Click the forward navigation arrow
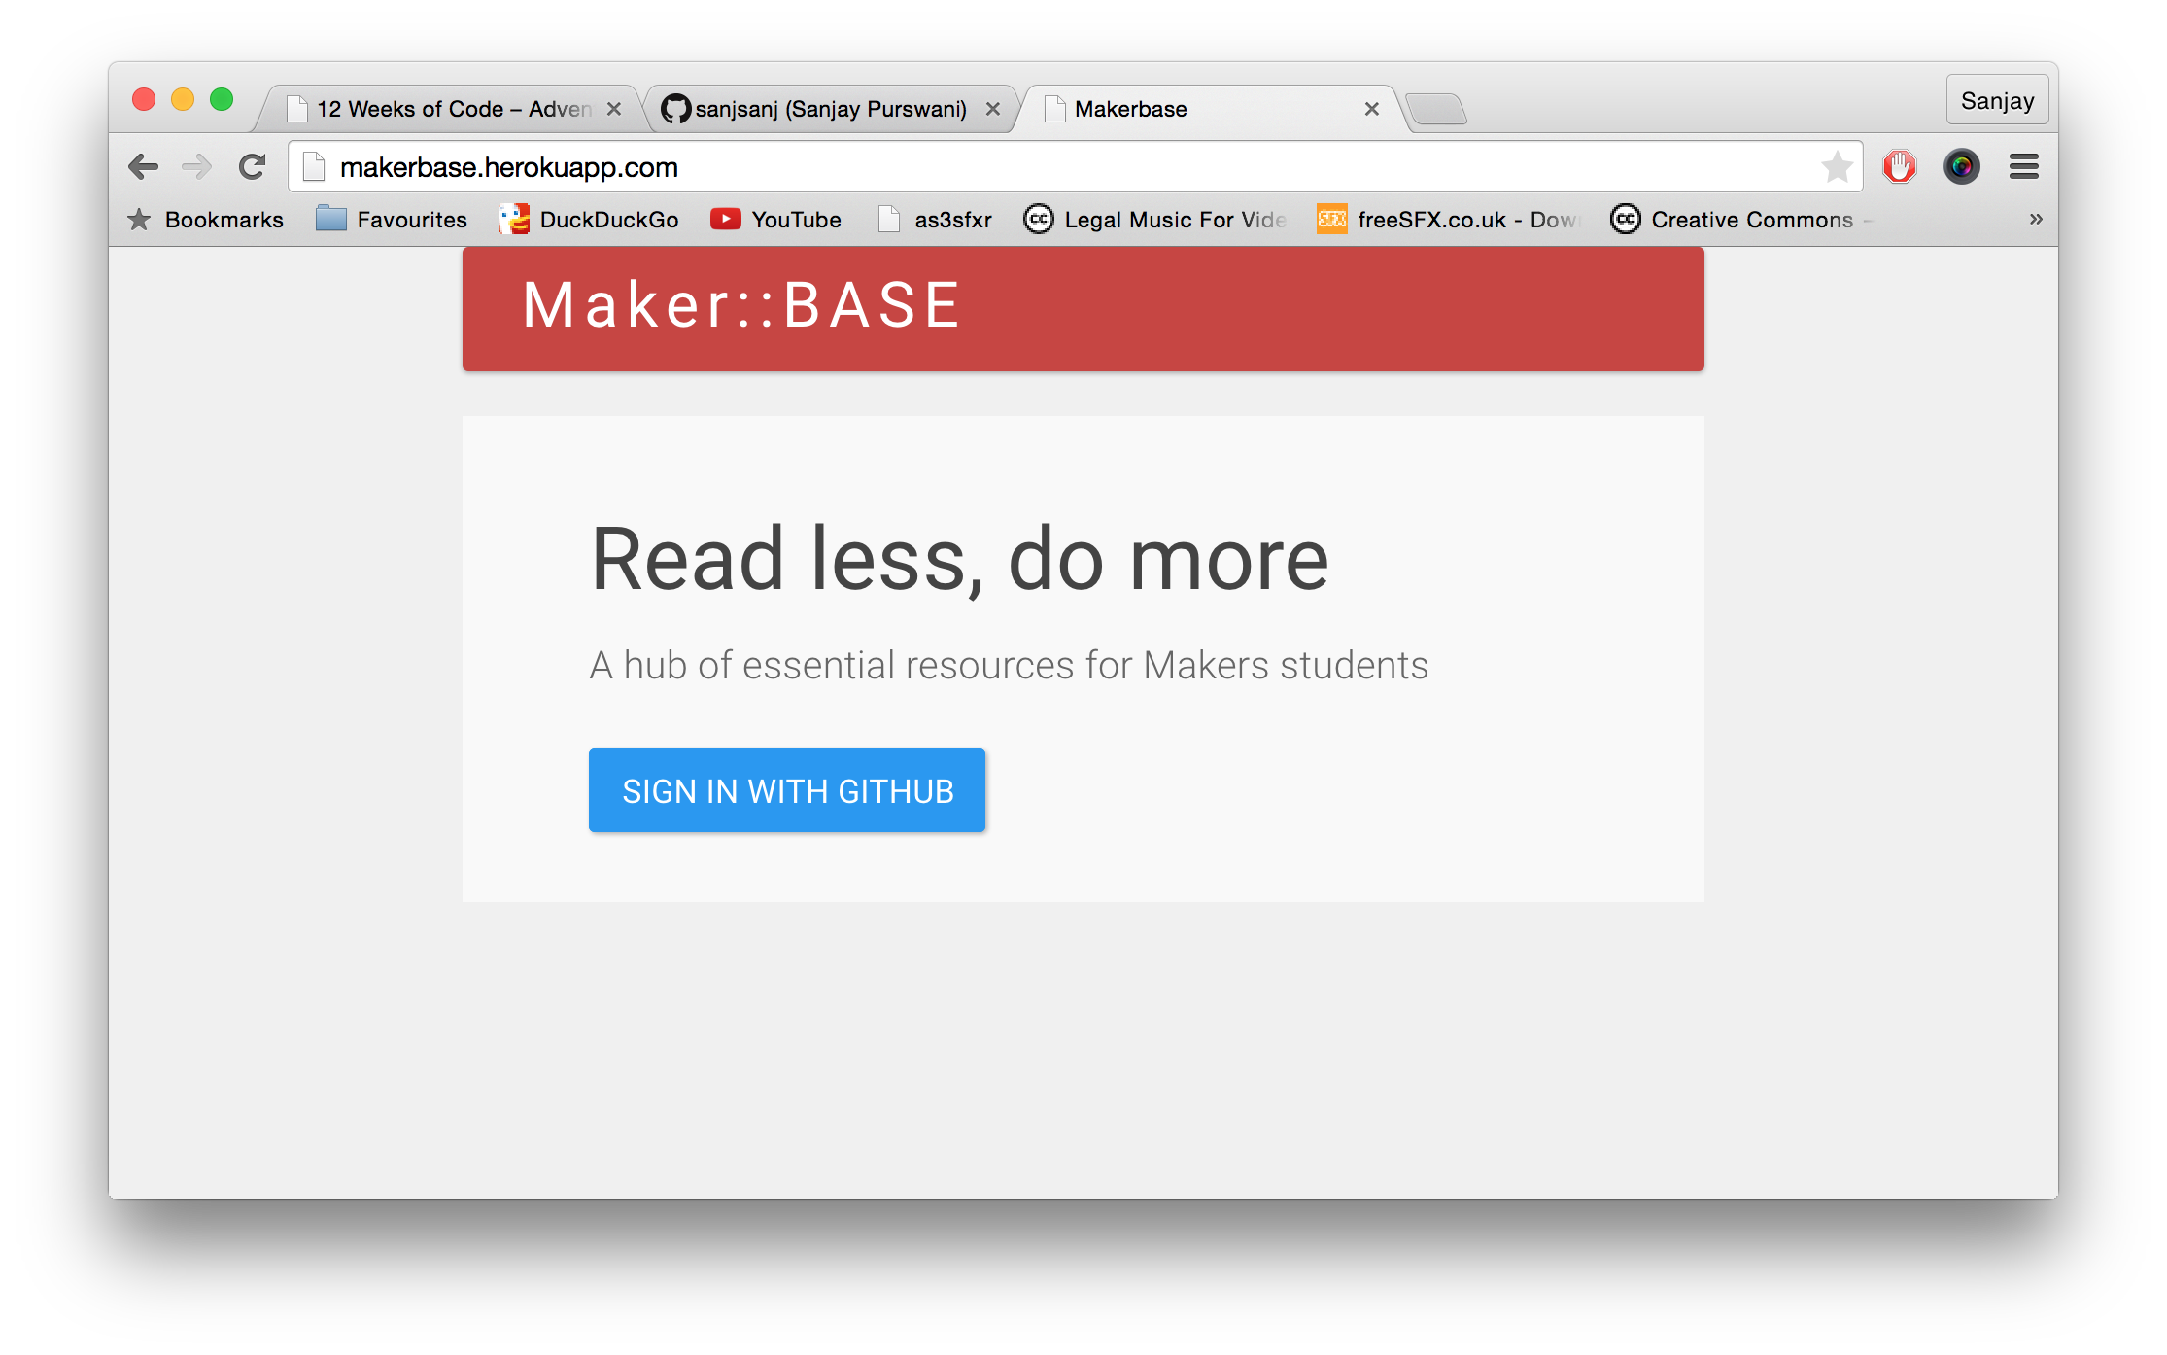The width and height of the screenshot is (2167, 1355). pyautogui.click(x=197, y=167)
